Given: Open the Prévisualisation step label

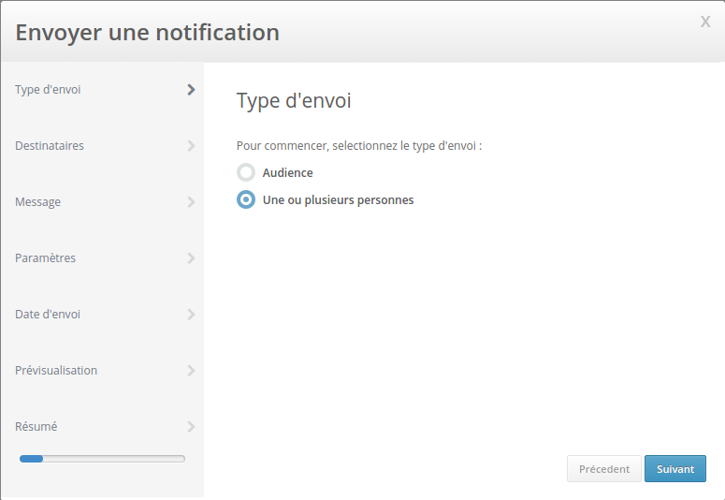Looking at the screenshot, I should [x=56, y=371].
